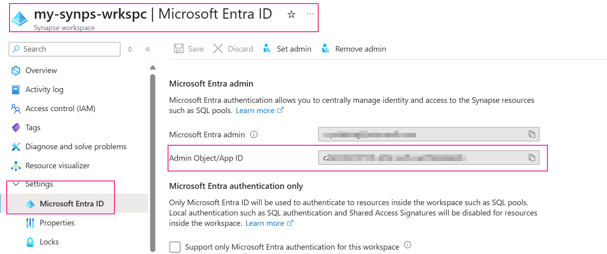Click the floppy disk Save icon
The height and width of the screenshot is (254, 607).
[179, 49]
